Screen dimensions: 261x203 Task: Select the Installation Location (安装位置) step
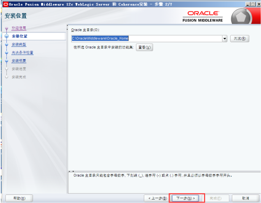(19, 36)
